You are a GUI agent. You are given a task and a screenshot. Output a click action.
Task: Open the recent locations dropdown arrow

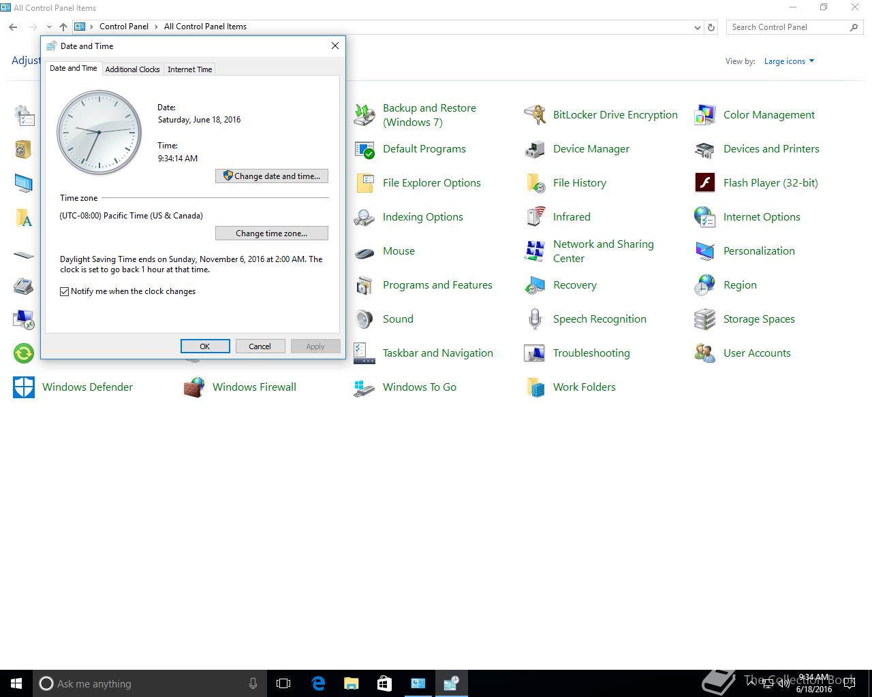point(49,27)
